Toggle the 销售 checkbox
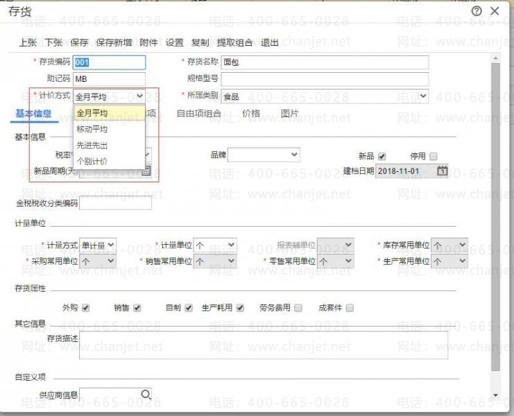The image size is (514, 416). tap(137, 308)
